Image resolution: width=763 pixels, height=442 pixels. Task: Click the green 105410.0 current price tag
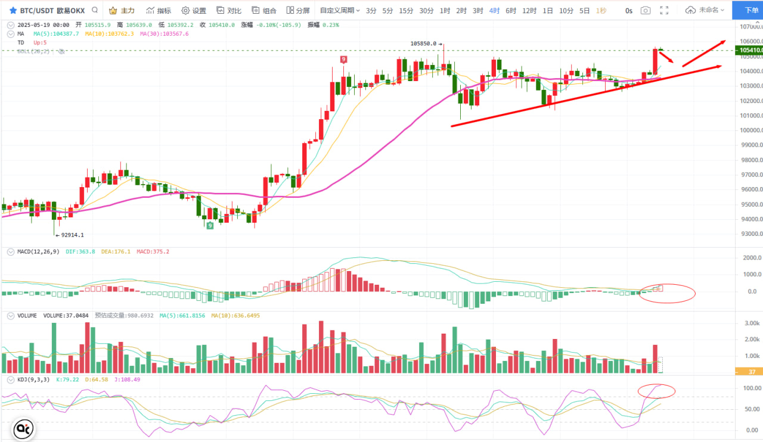pyautogui.click(x=750, y=51)
